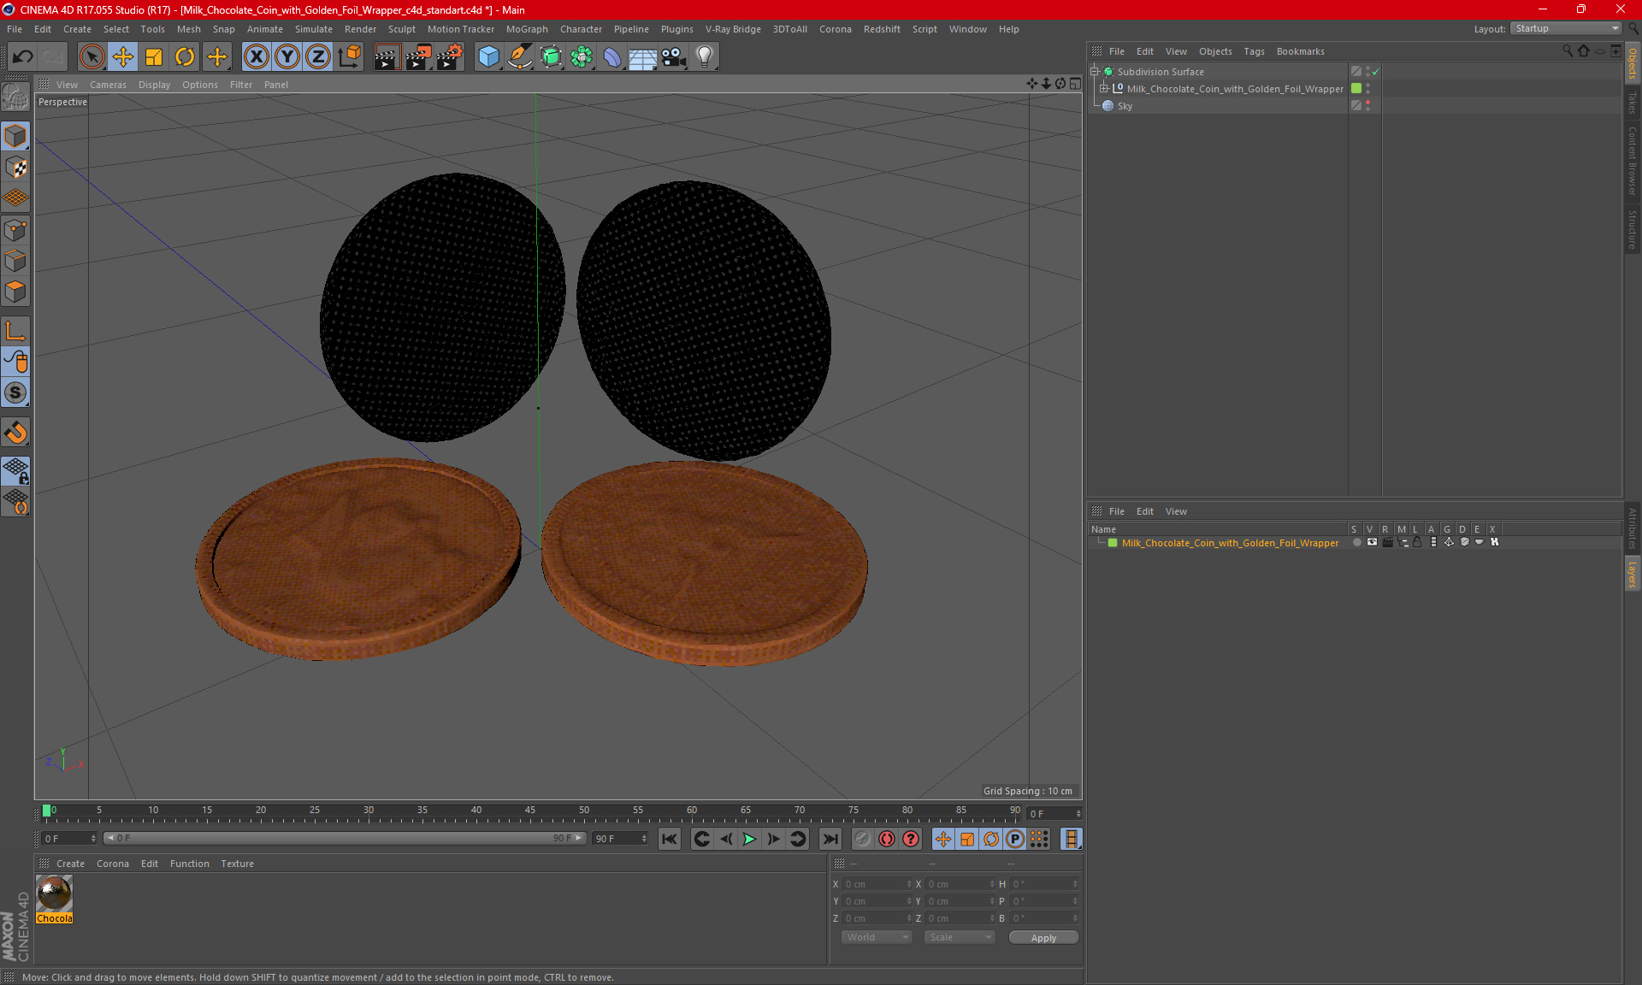The width and height of the screenshot is (1642, 985).
Task: Add a Cube primitive object
Action: 488,57
